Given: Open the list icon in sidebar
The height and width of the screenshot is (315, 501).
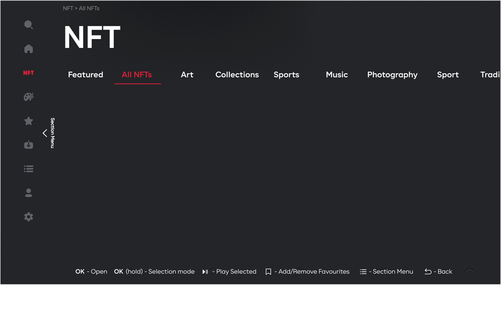Looking at the screenshot, I should click(x=29, y=169).
